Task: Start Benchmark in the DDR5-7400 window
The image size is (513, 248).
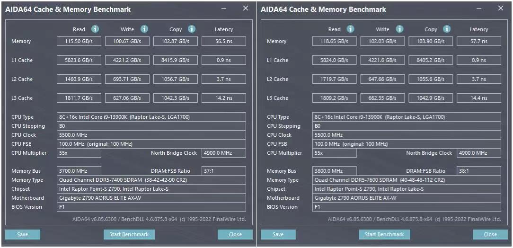Action: (129, 234)
